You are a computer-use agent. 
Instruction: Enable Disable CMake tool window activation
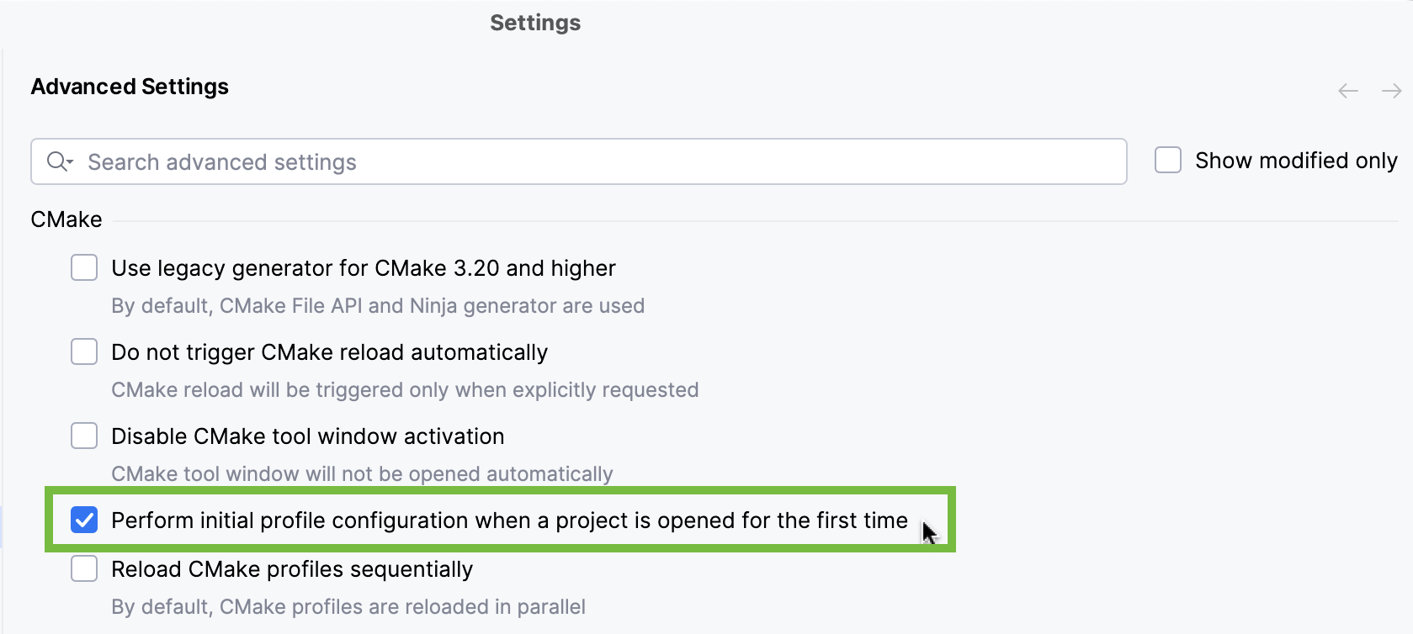tap(84, 436)
